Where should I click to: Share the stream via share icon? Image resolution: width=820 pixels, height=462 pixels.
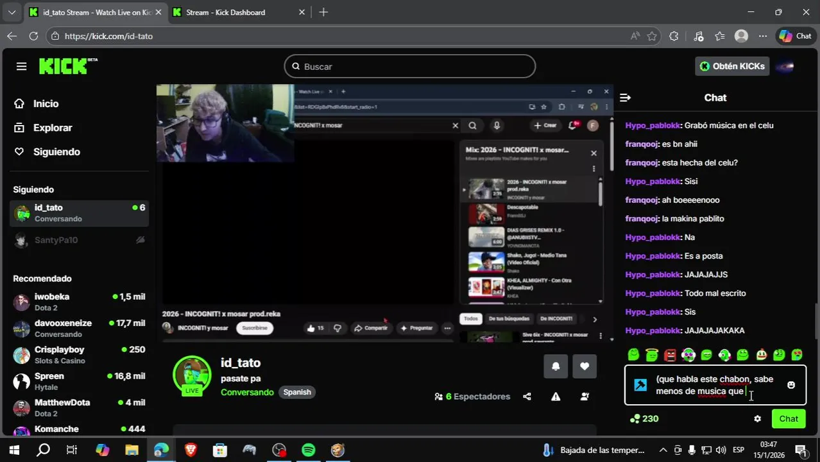click(x=527, y=397)
